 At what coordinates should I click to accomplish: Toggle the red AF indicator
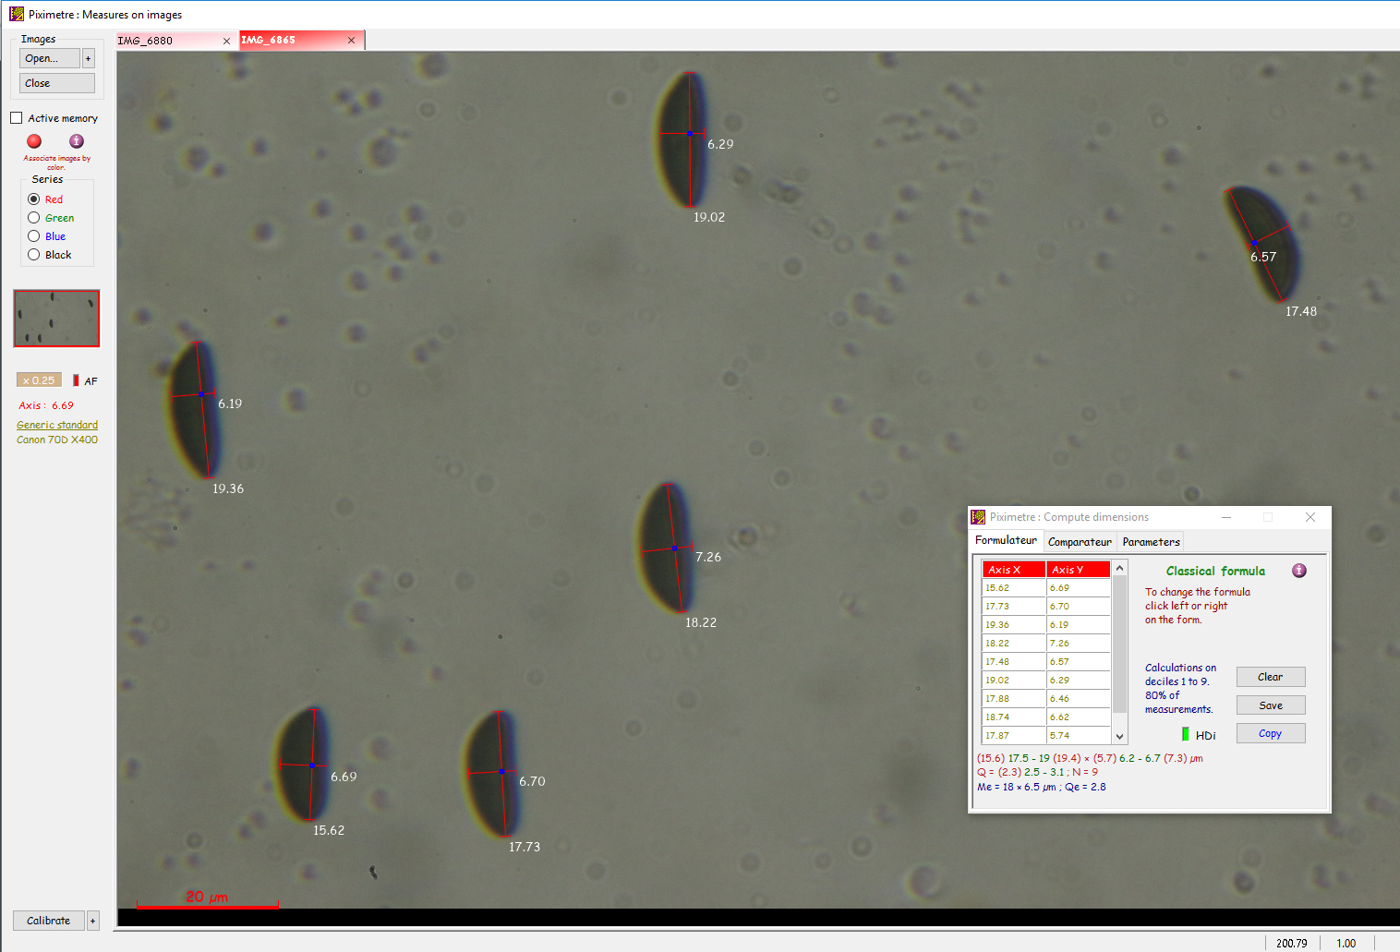coord(76,380)
